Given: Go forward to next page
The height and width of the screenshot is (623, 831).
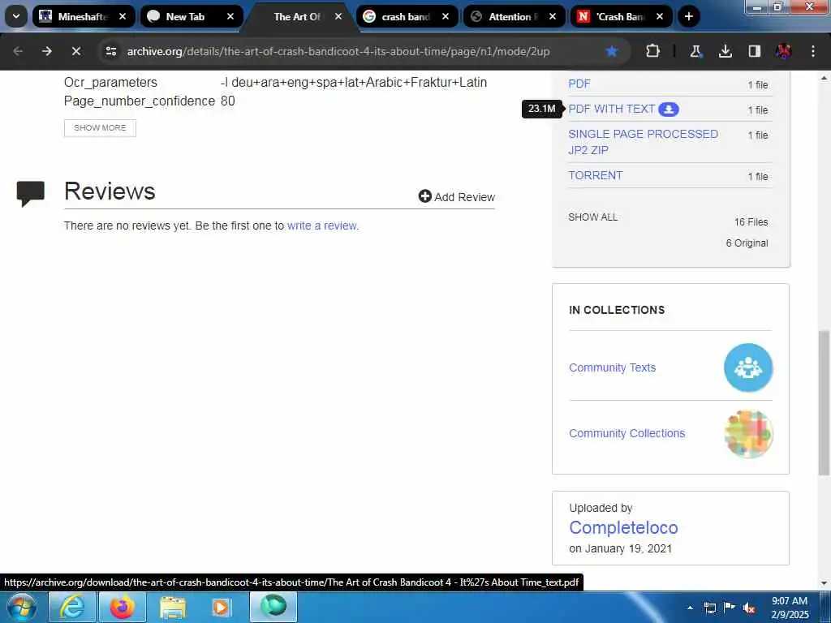Looking at the screenshot, I should (47, 51).
